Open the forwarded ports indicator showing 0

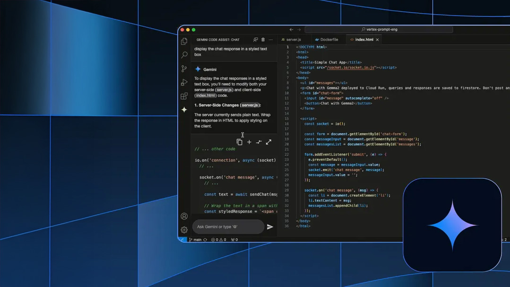pos(234,240)
